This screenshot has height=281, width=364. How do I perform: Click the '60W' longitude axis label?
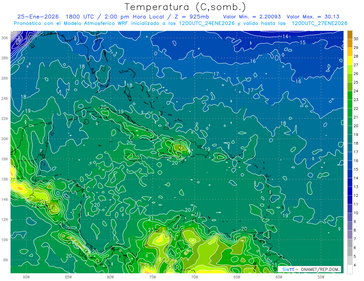tap(279, 277)
